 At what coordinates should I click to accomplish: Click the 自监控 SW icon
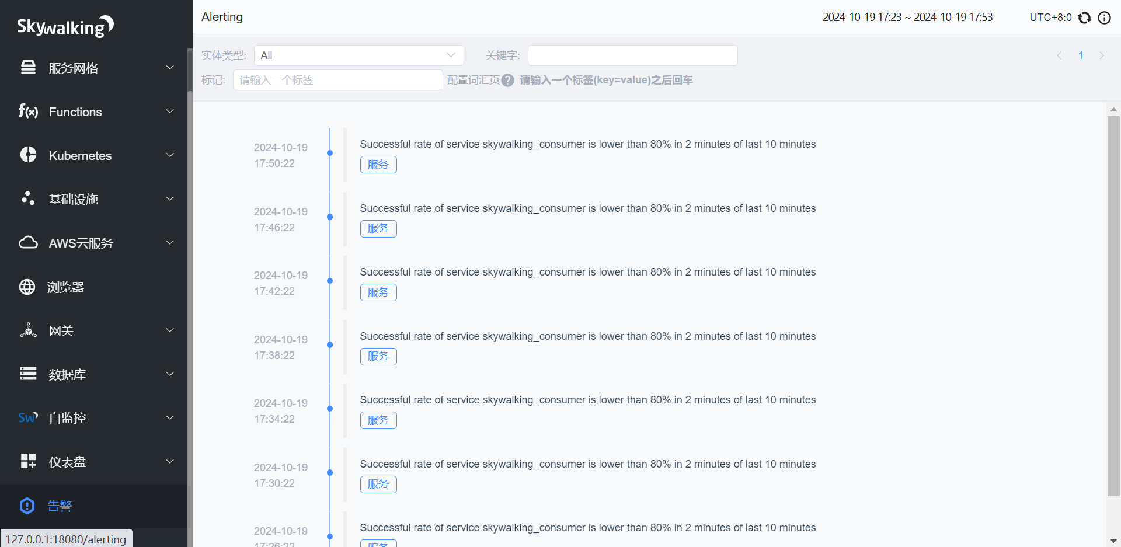click(x=28, y=417)
